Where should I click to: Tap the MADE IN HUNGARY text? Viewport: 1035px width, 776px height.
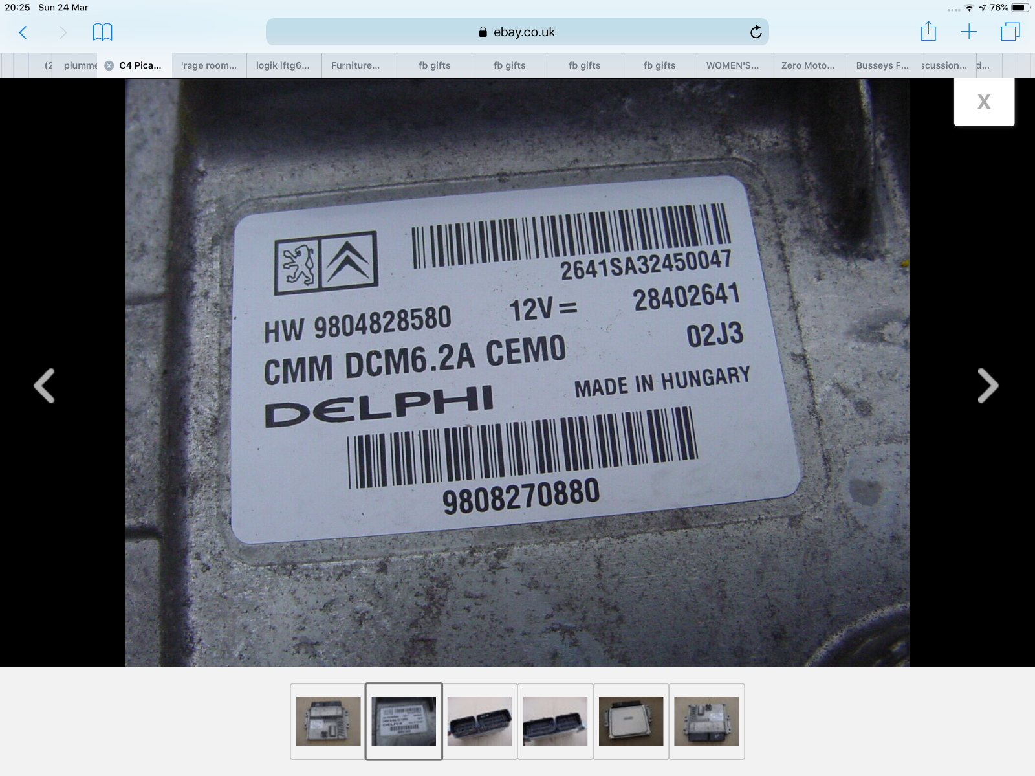662,382
